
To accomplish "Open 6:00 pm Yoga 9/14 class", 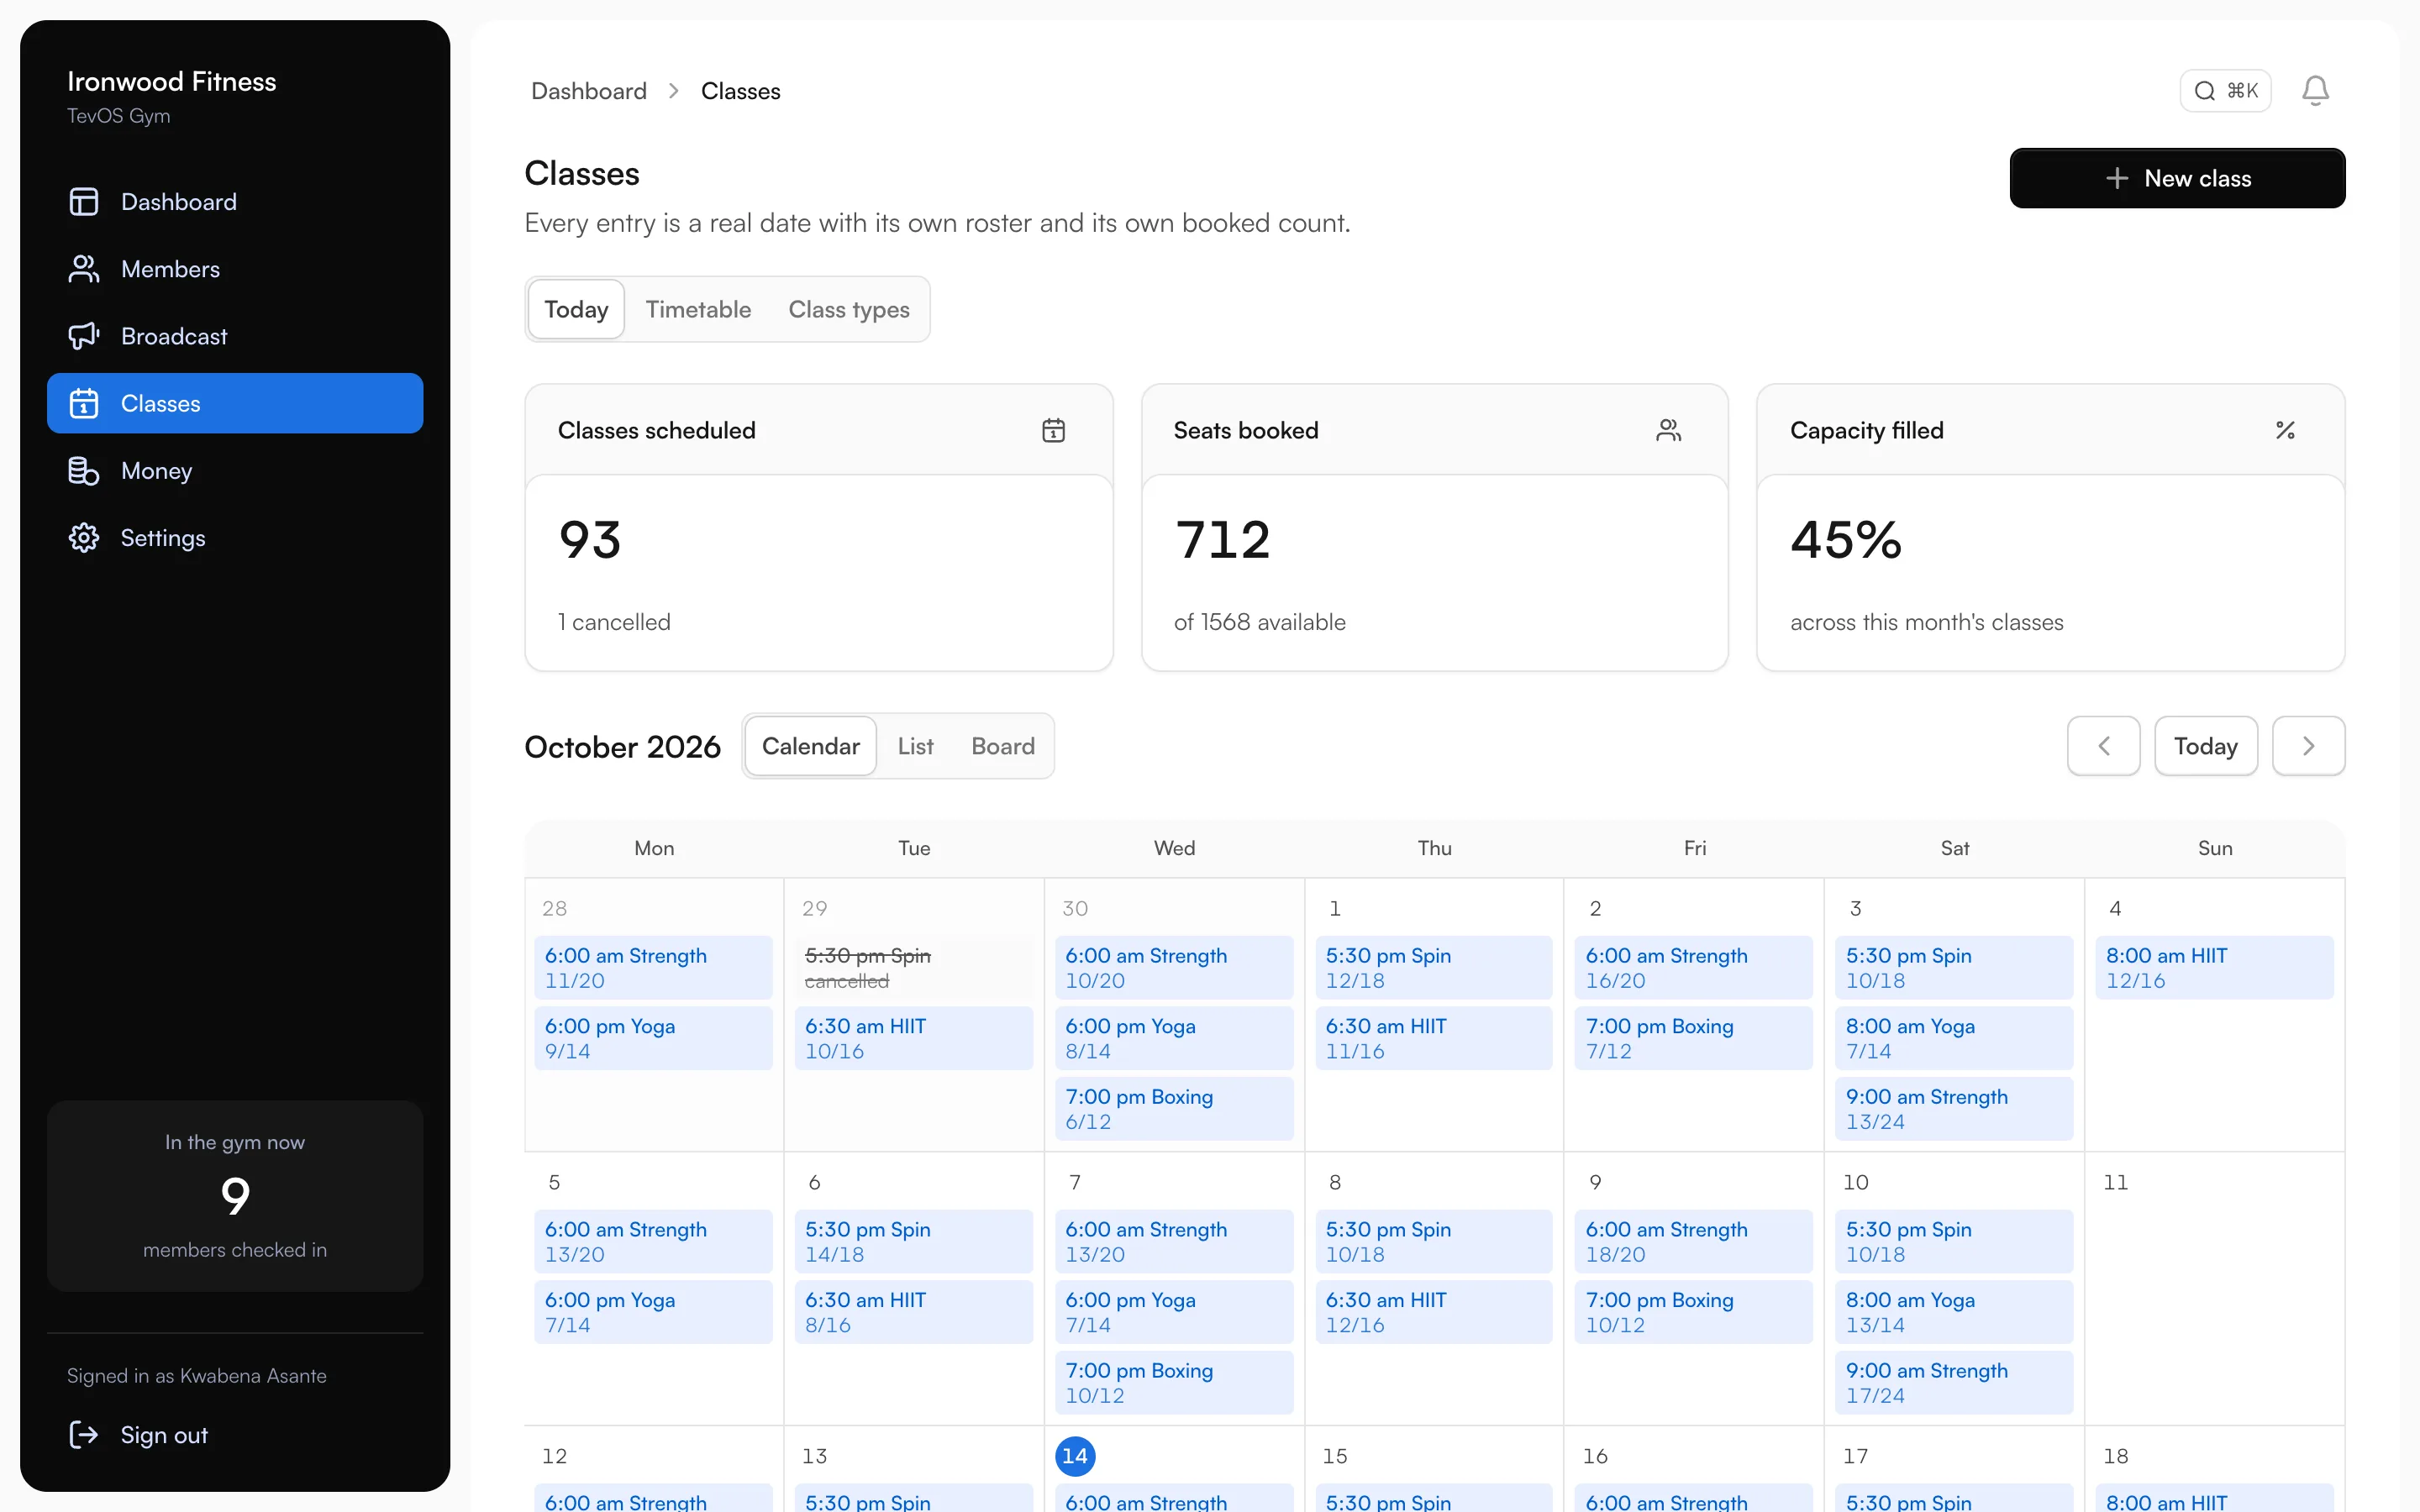I will [653, 1038].
